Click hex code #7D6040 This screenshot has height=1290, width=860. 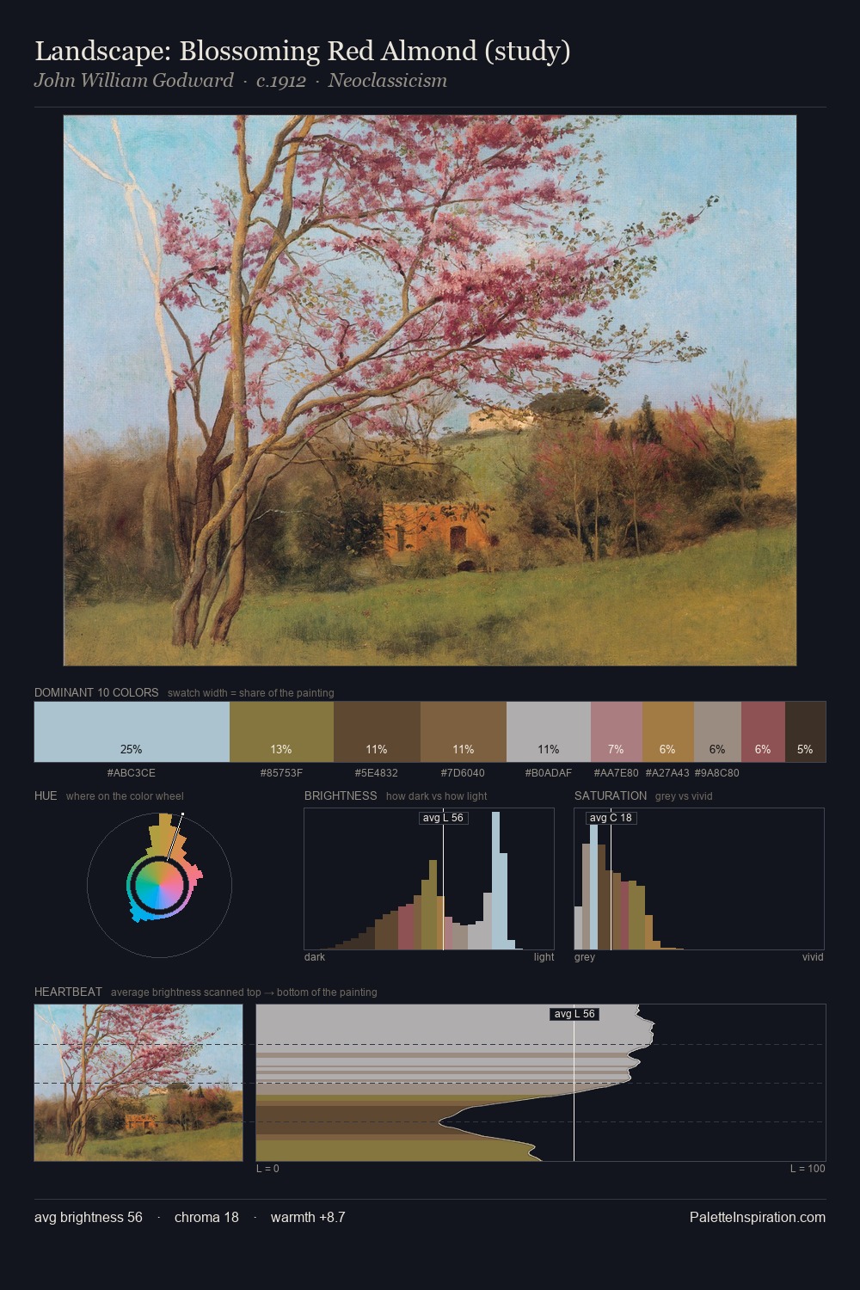[x=463, y=773]
